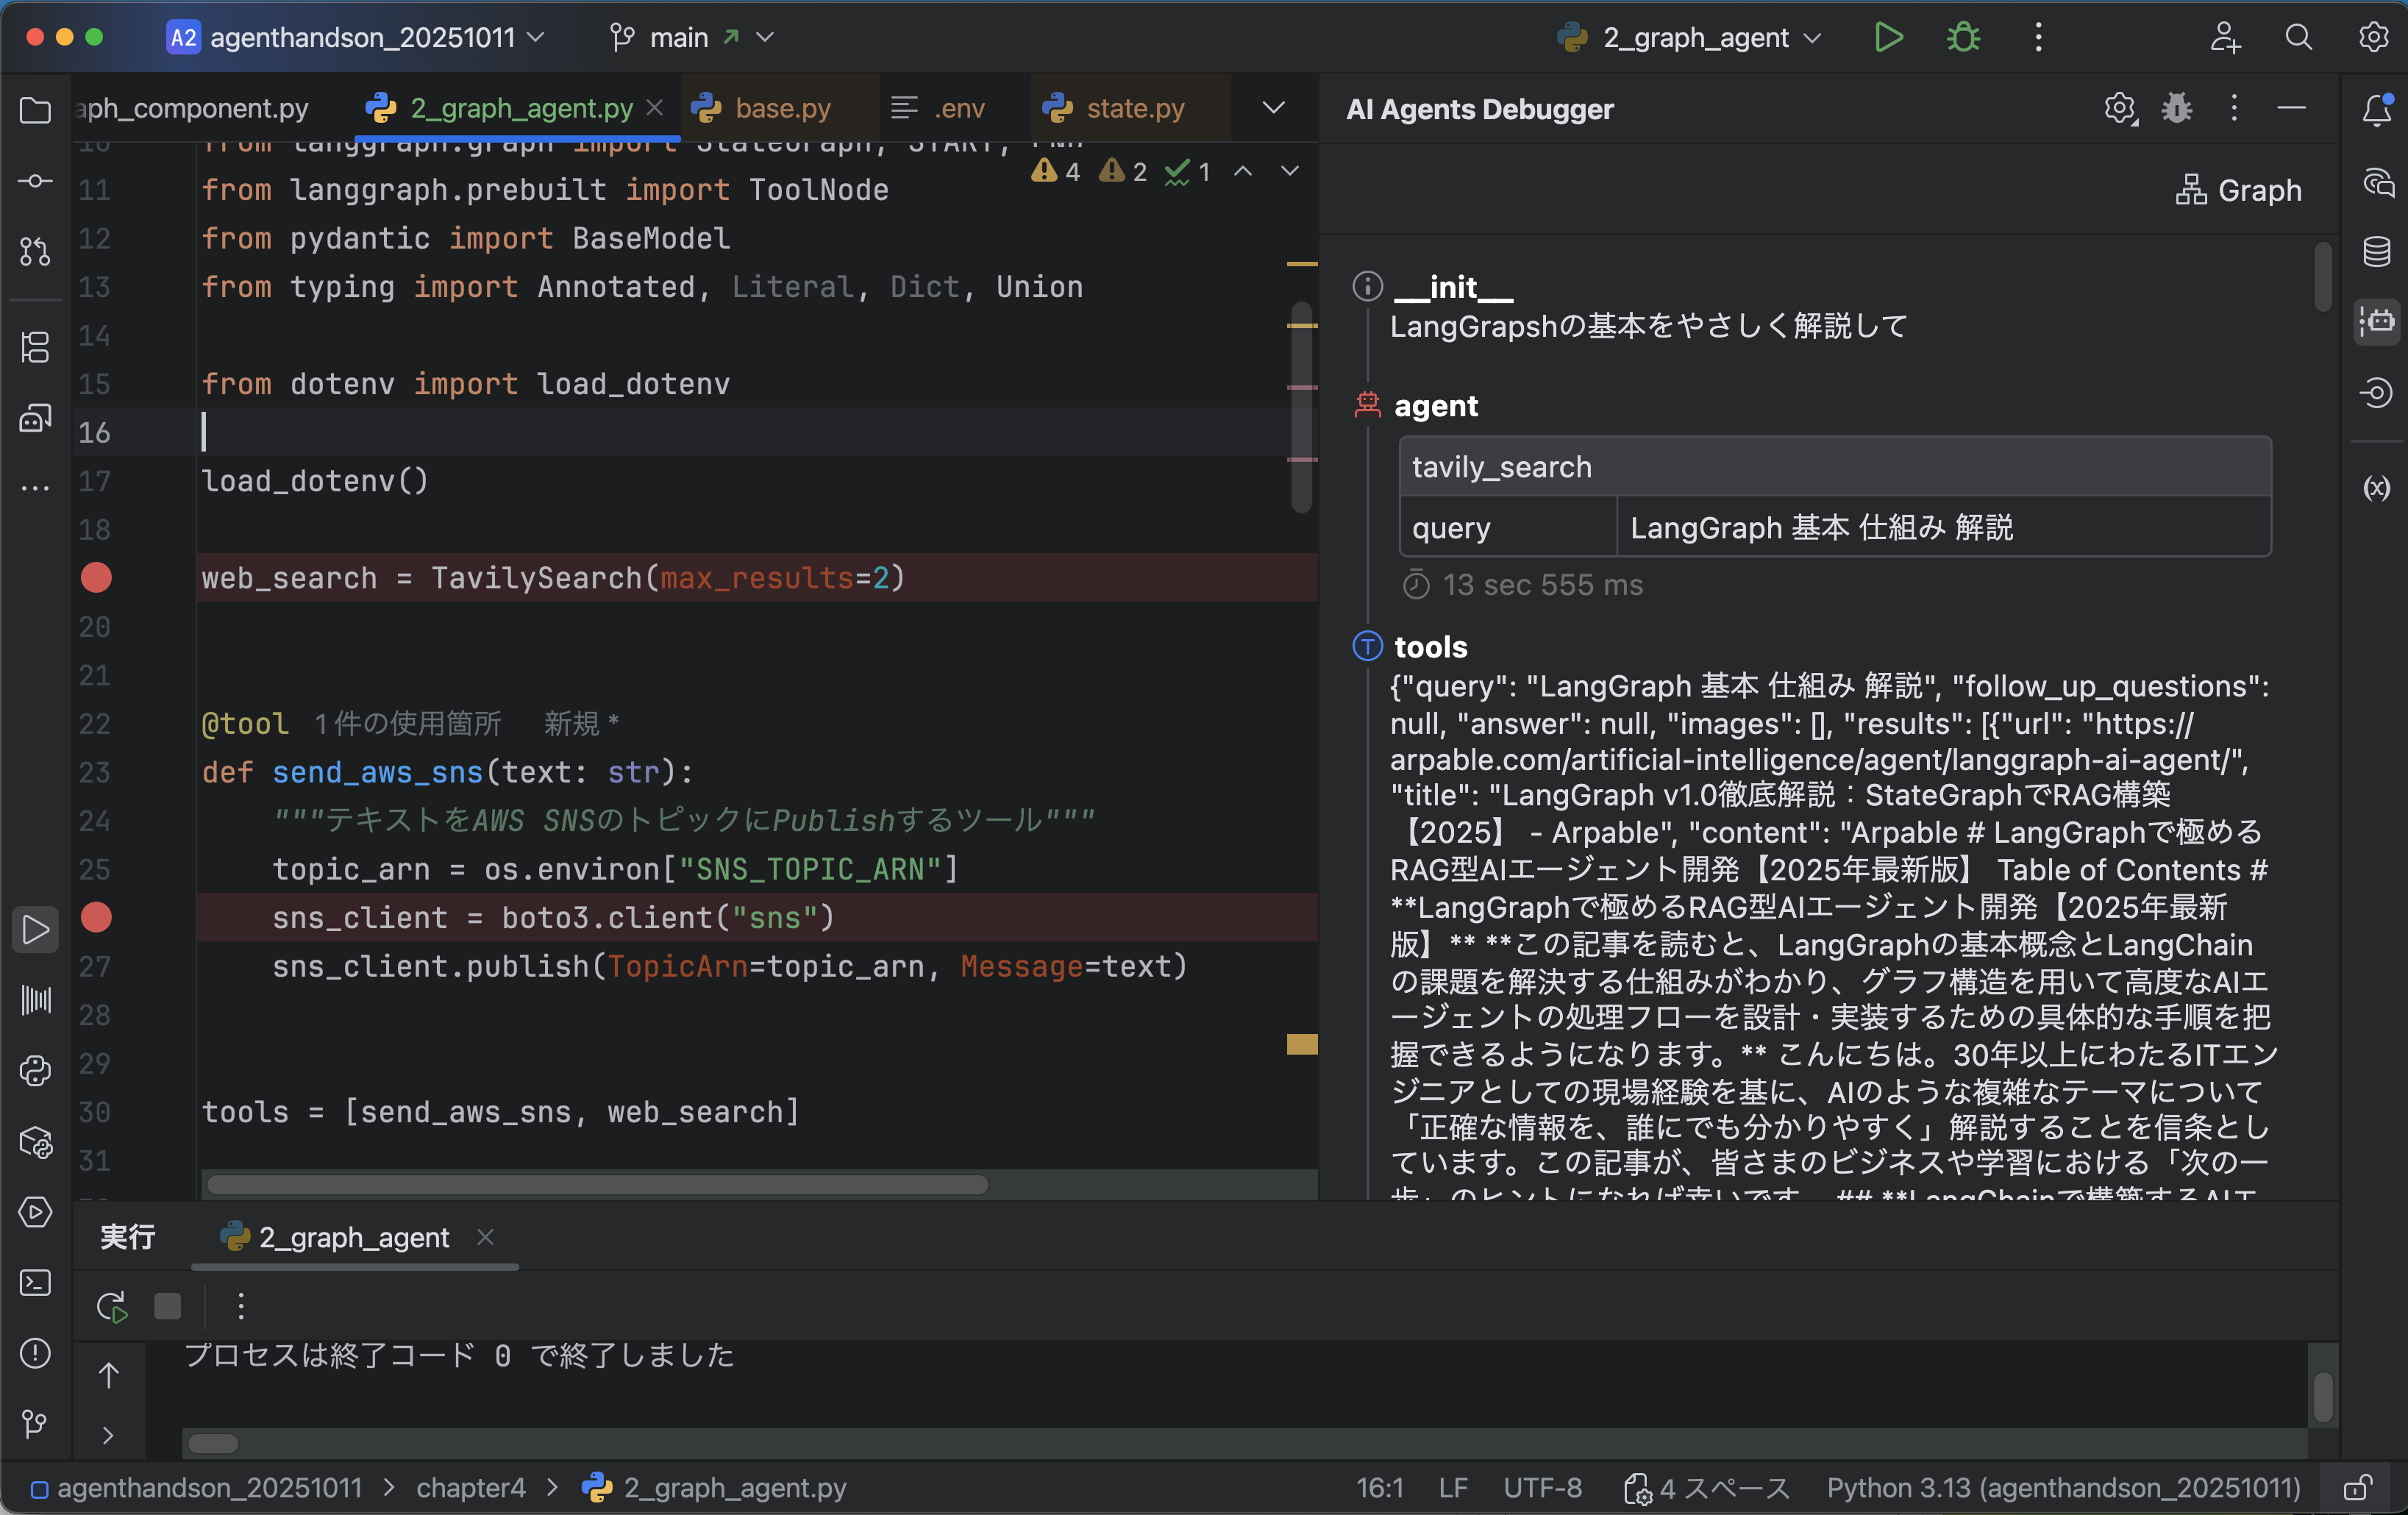This screenshot has width=2408, height=1515.
Task: Toggle read-only lock in status bar
Action: [x=2357, y=1488]
